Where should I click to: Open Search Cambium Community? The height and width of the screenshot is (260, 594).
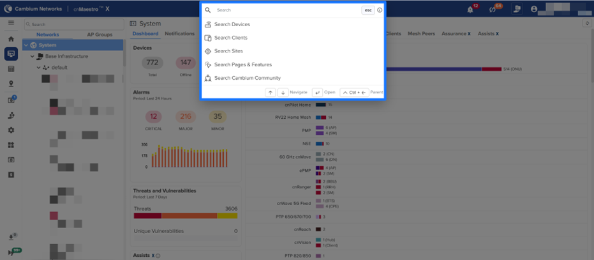pyautogui.click(x=247, y=78)
